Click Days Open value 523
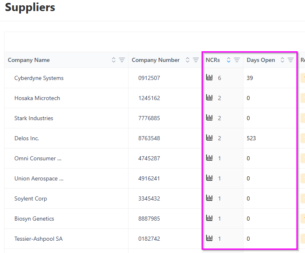Image resolution: width=305 pixels, height=253 pixels. [251, 138]
